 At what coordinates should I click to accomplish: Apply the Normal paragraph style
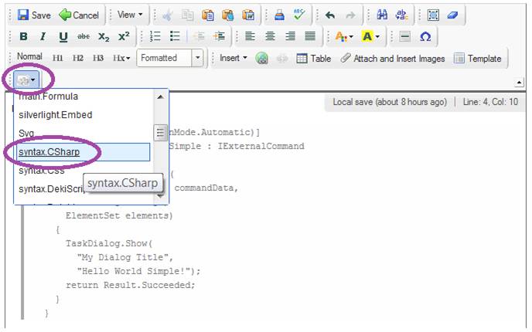click(x=29, y=56)
